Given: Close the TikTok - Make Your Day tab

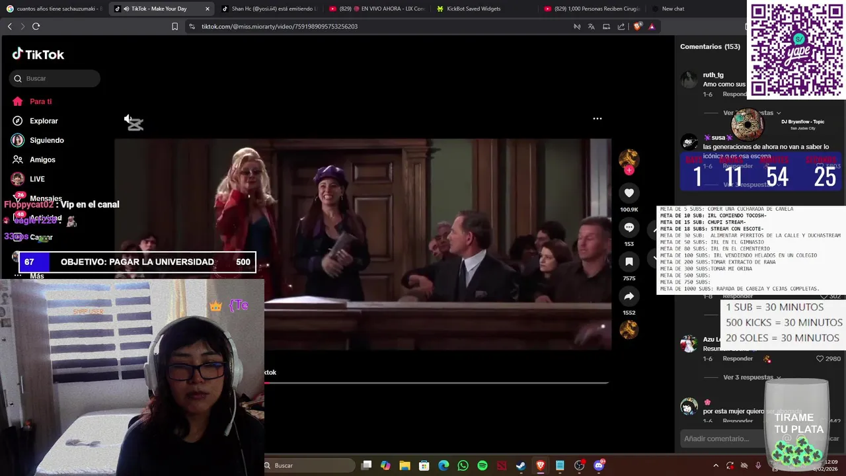Looking at the screenshot, I should 208,9.
